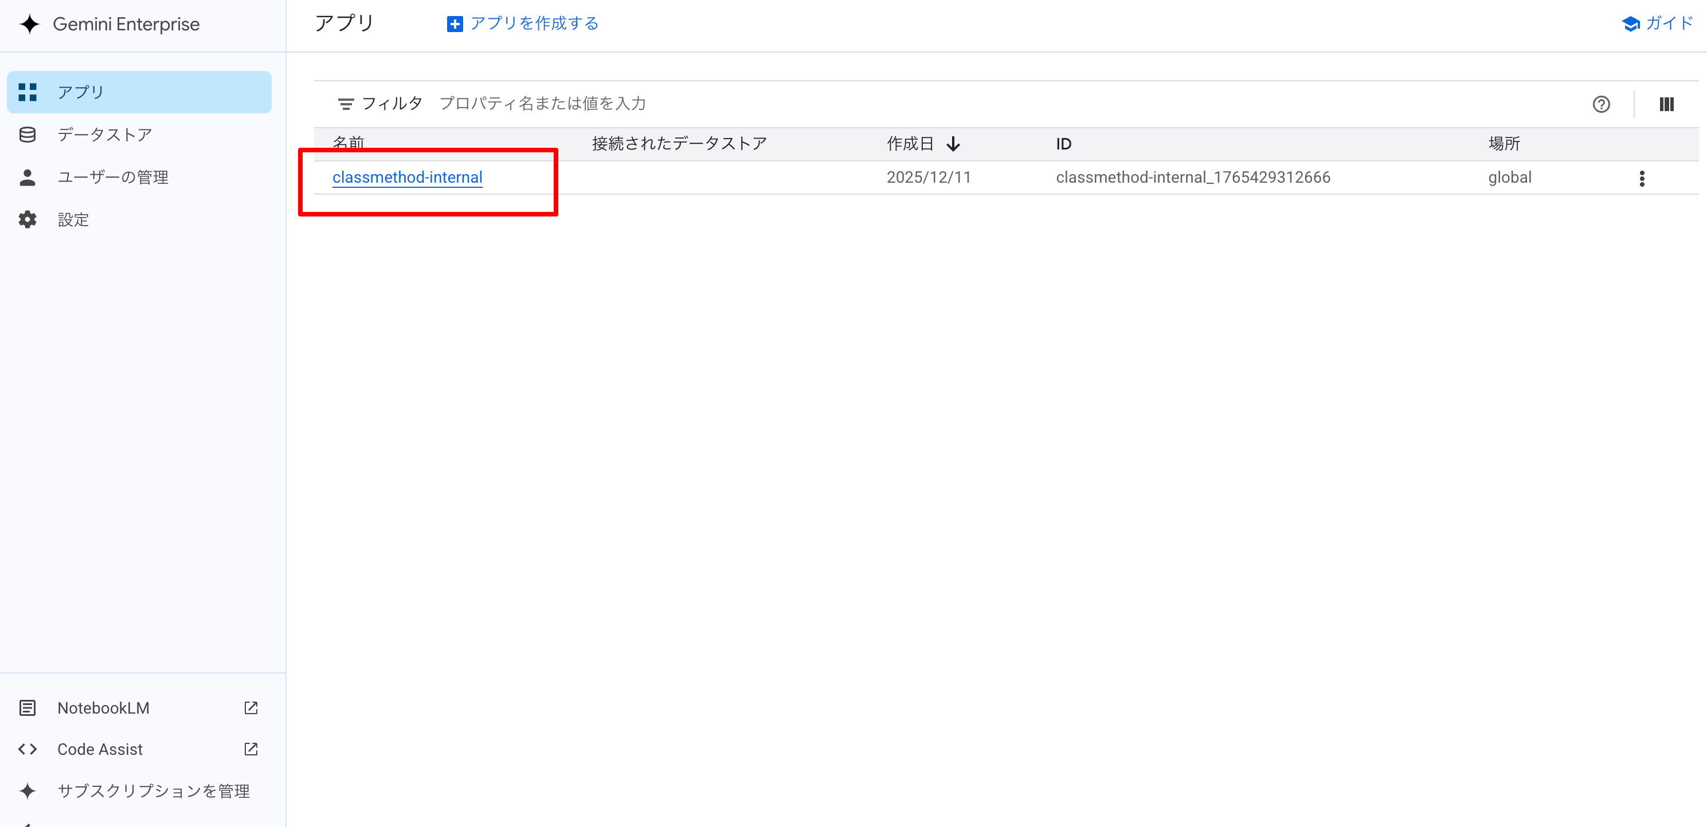Click the filter icon beside フィルタ
The width and height of the screenshot is (1707, 827).
tap(345, 104)
